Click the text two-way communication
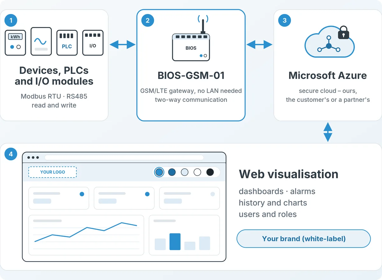Viewport: 382px width, 280px height. pyautogui.click(x=191, y=100)
